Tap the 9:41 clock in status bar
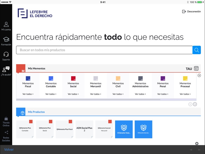205x154 pixels. point(103,2)
